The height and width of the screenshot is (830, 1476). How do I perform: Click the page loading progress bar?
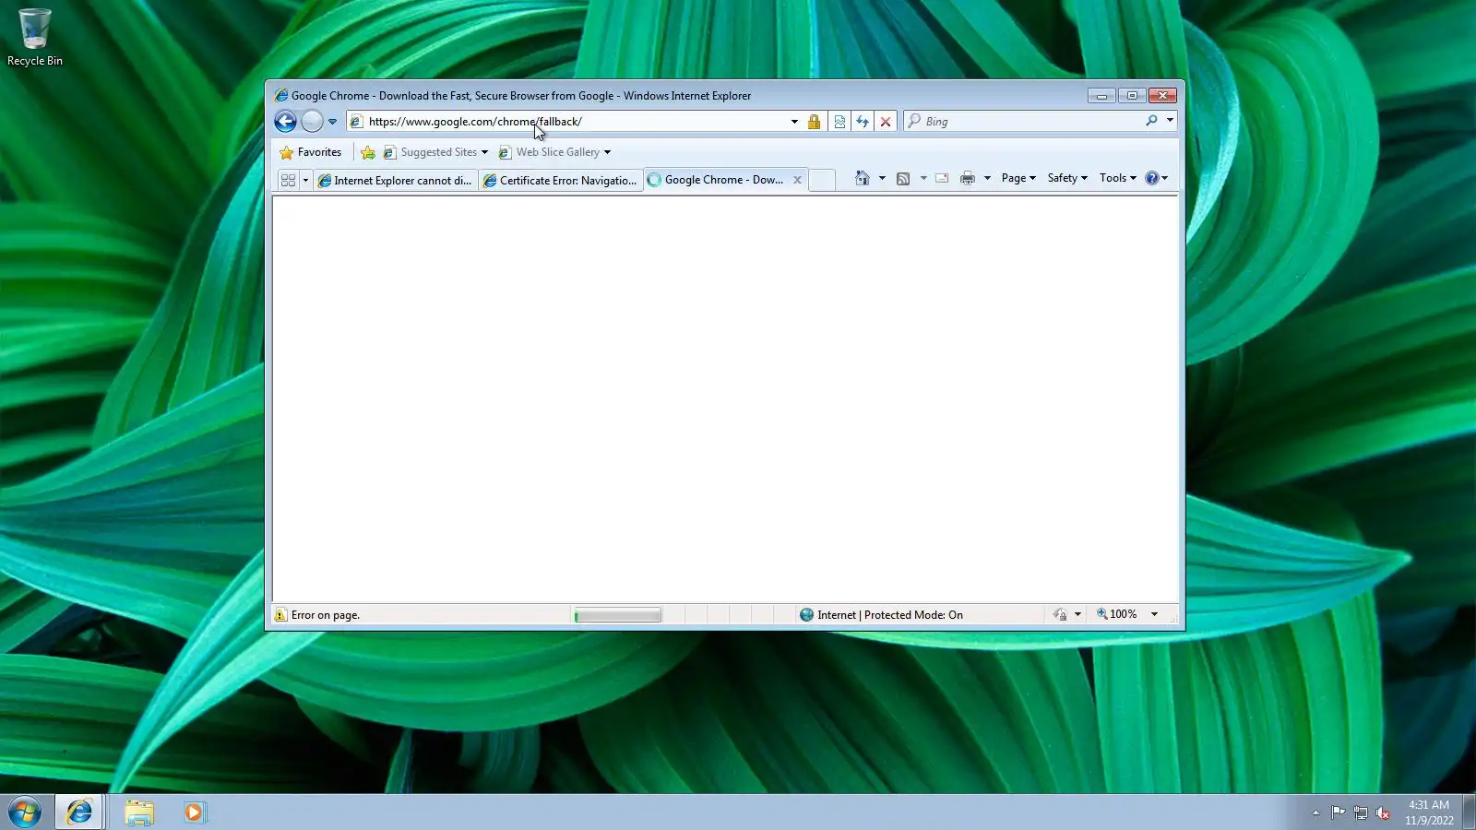[x=617, y=615]
